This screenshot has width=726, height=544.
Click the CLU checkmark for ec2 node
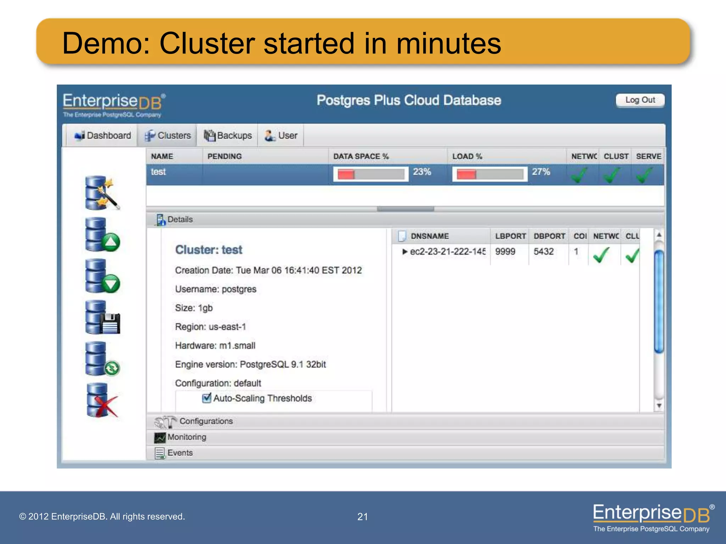pos(632,255)
